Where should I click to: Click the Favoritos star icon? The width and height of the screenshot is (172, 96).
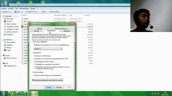click(3, 16)
